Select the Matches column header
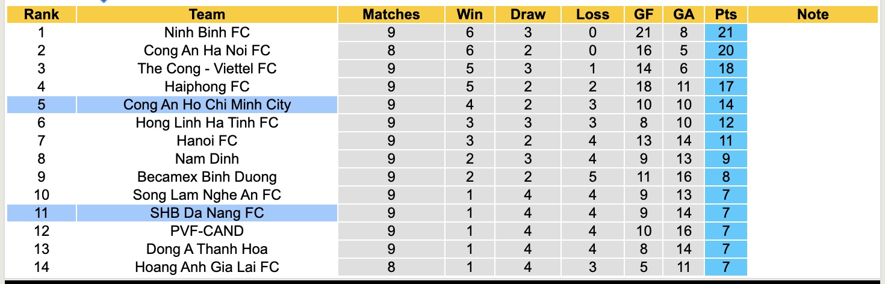Image resolution: width=885 pixels, height=284 pixels. point(391,14)
